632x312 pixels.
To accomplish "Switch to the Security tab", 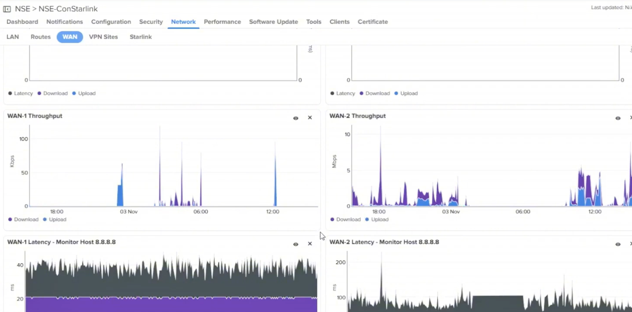I will point(151,22).
